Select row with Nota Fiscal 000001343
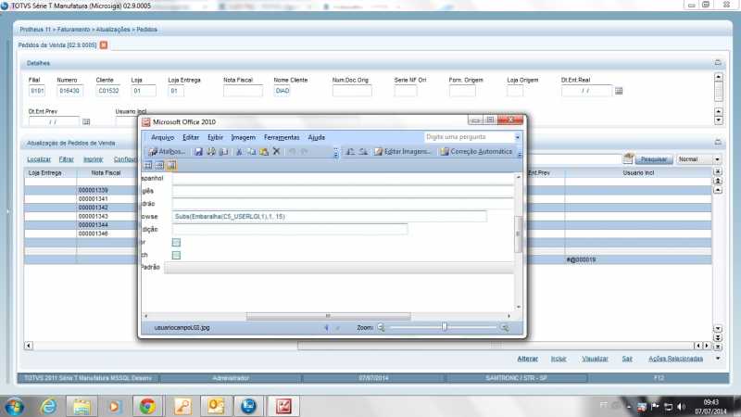This screenshot has height=417, width=741. tap(81, 217)
